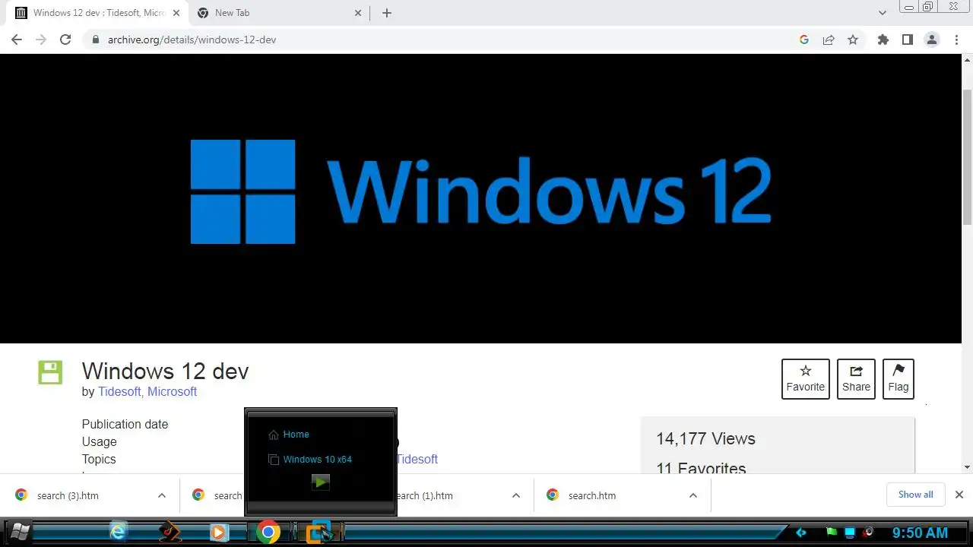Open Chrome's three-dot menu
Screen dimensions: 973x547
pyautogui.click(x=957, y=40)
